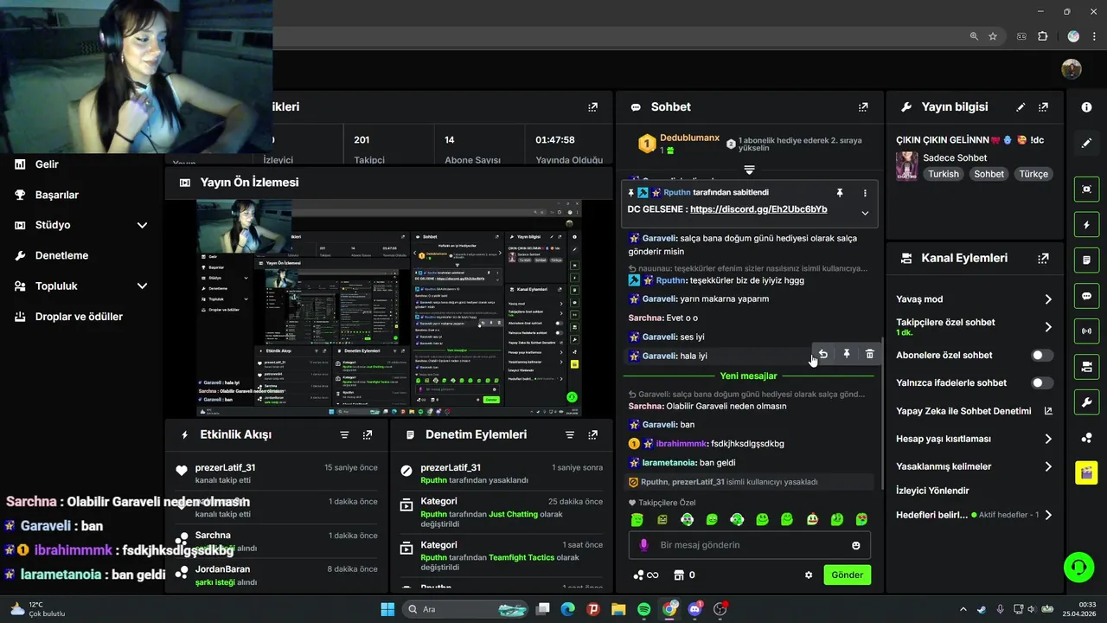This screenshot has width=1107, height=623.
Task: Open filter options in Denetim Eylemleri
Action: pos(569,434)
